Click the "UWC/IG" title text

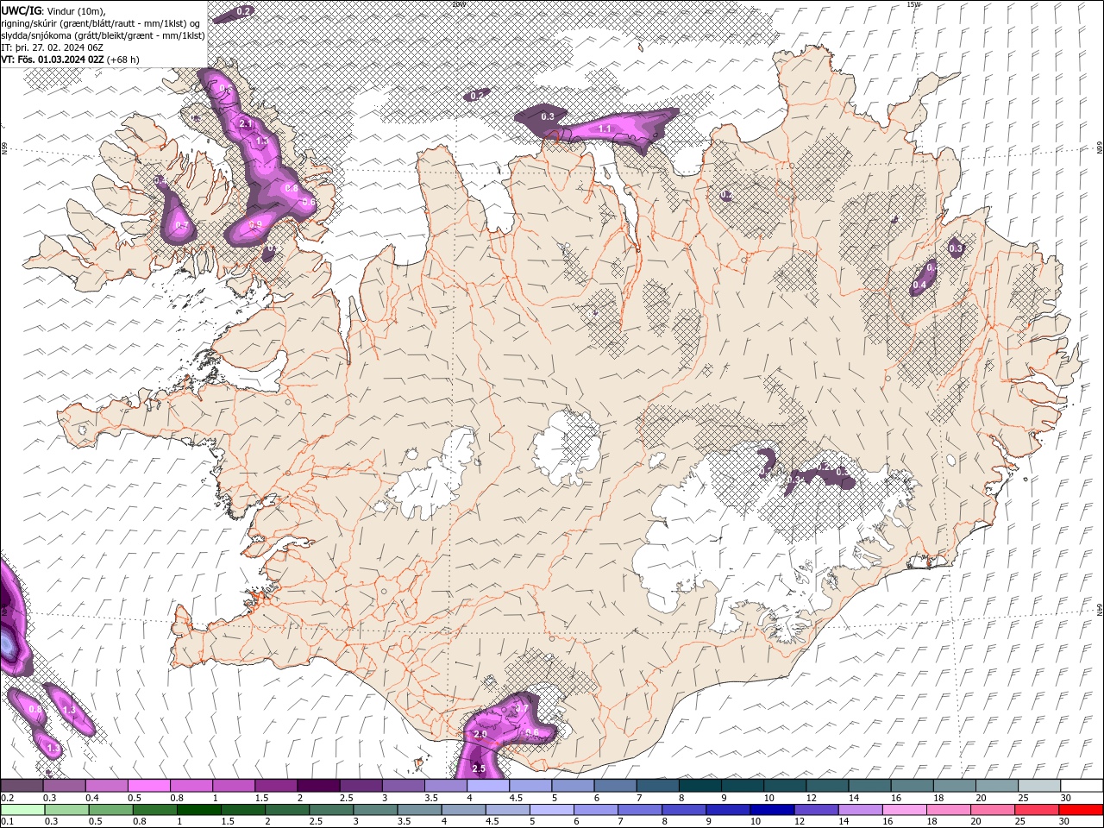click(21, 9)
